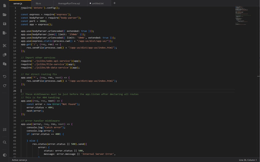The height and width of the screenshot is (162, 260).
Task: Click the require('dotenv').config() line
Action: pos(40,8)
